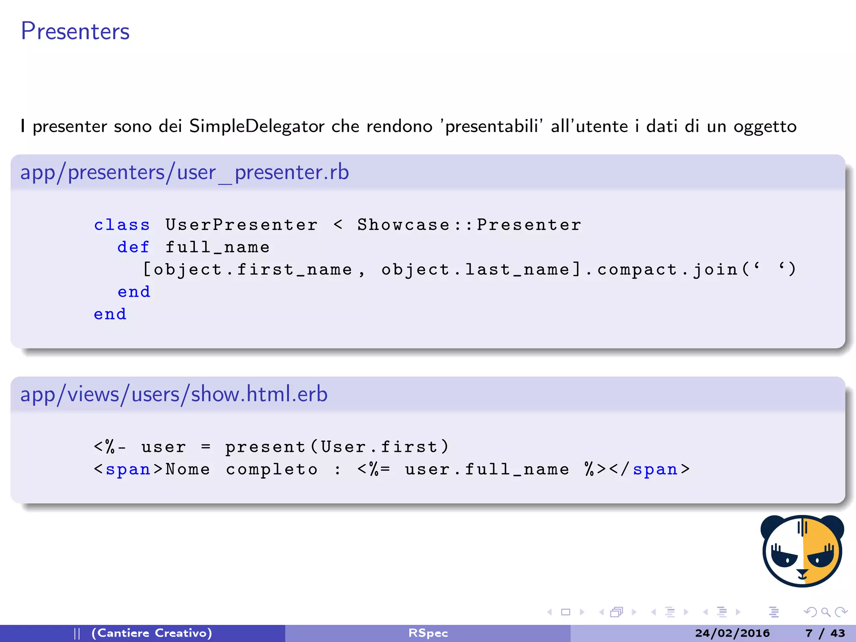Click the 'RSpec' footer title
This screenshot has width=856, height=642.
[x=428, y=633]
